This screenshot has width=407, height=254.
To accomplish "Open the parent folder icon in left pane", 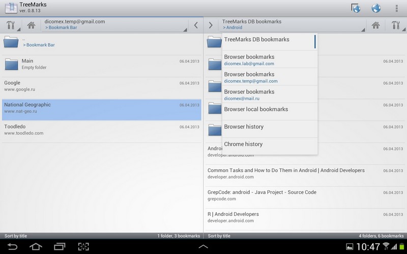I will point(11,42).
